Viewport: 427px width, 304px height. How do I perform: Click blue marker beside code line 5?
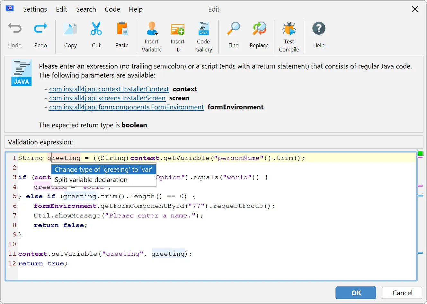420,195
